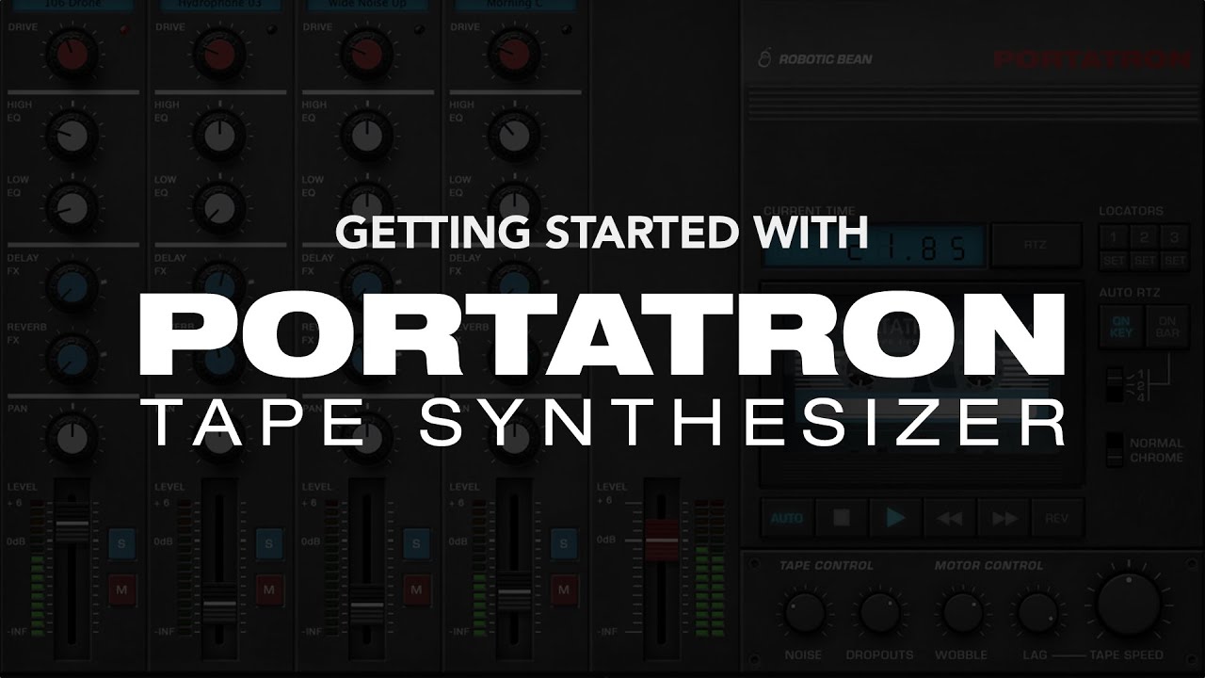Open the Wide Noise Up preset selector
Screen dimensions: 1205x678
click(x=367, y=5)
